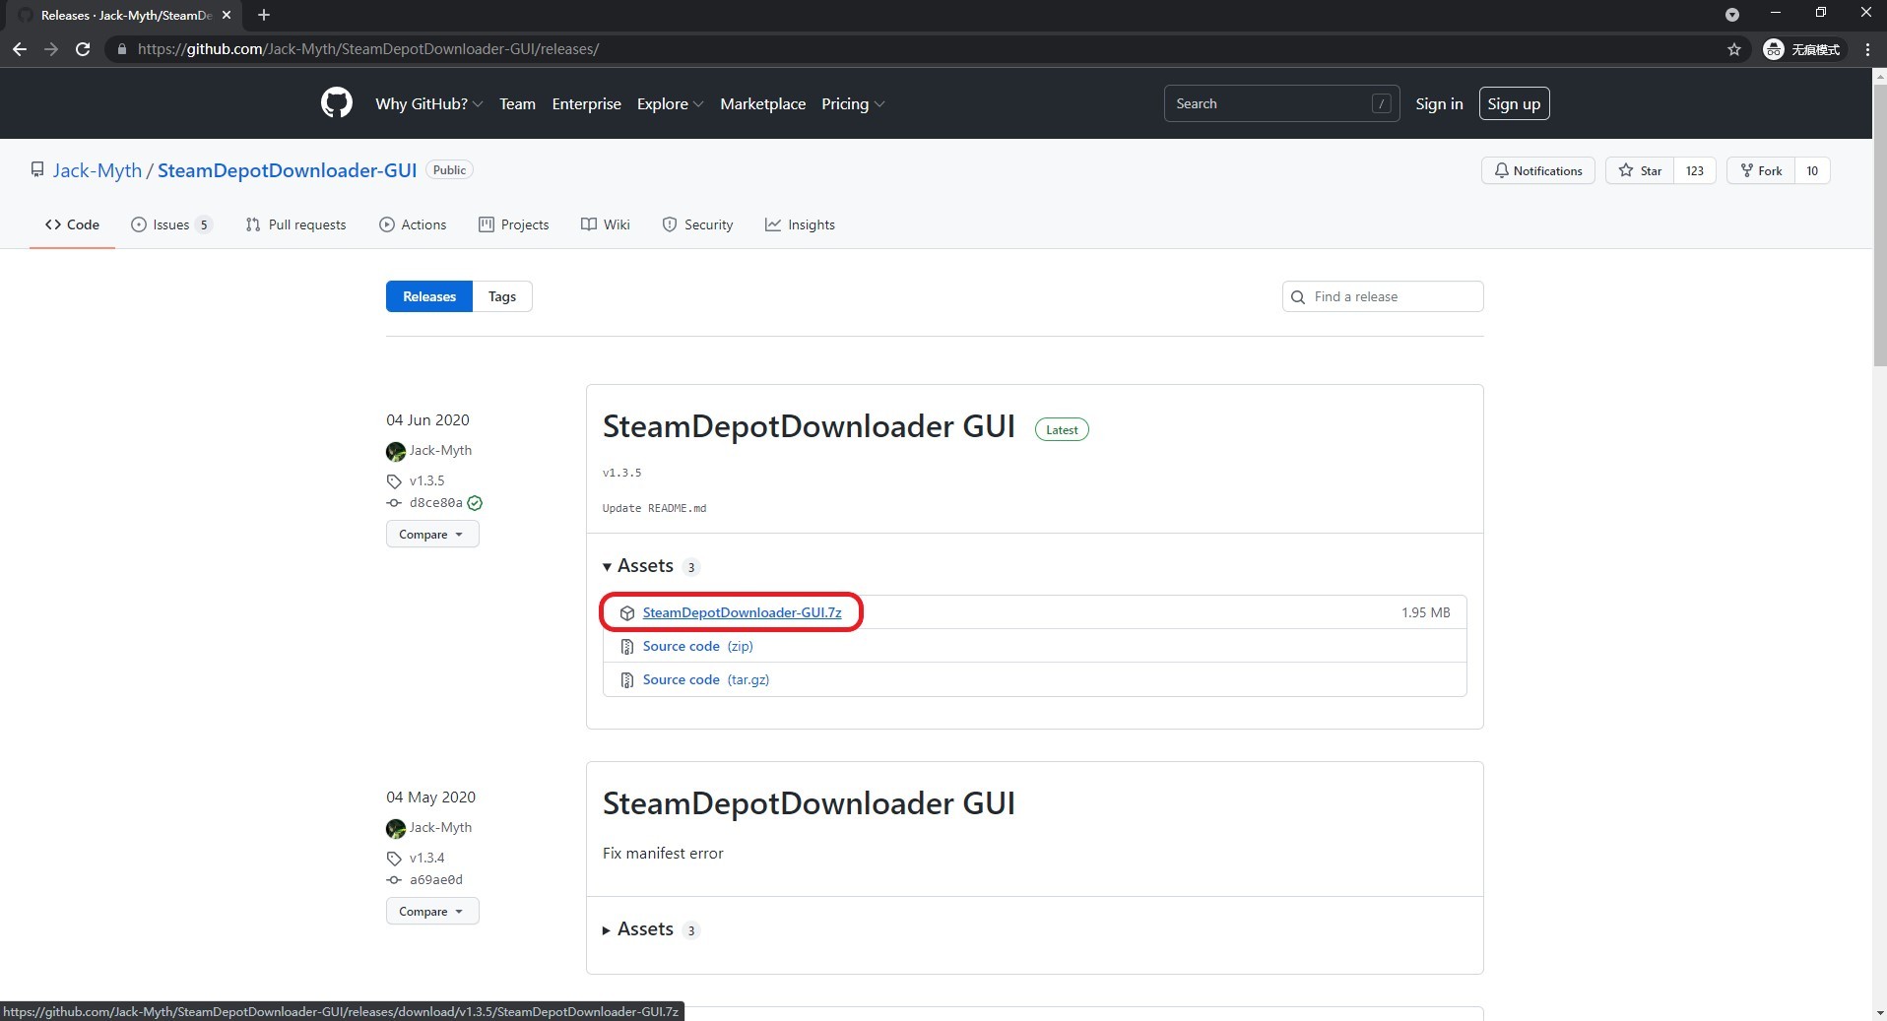Click Jack-Myth avatar under 04 May 2020

point(396,828)
